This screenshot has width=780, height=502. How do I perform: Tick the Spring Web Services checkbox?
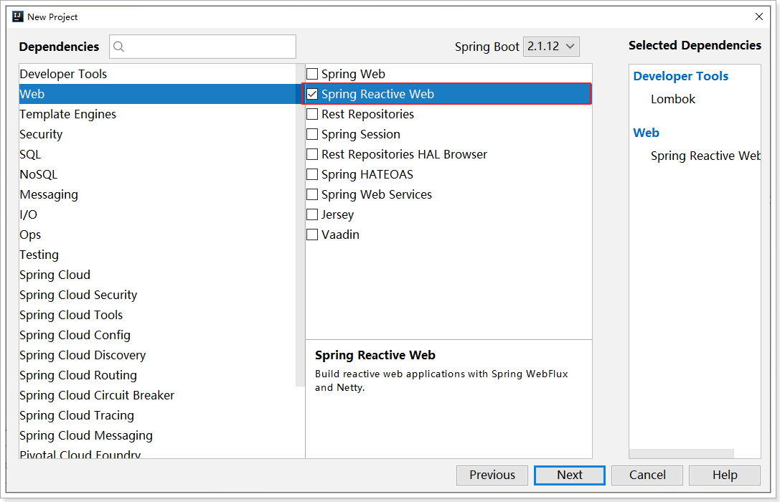[x=312, y=194]
